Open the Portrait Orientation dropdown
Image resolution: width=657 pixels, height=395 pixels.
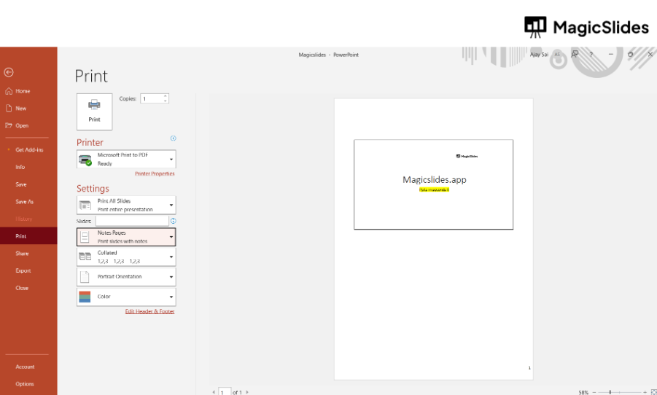pyautogui.click(x=126, y=277)
